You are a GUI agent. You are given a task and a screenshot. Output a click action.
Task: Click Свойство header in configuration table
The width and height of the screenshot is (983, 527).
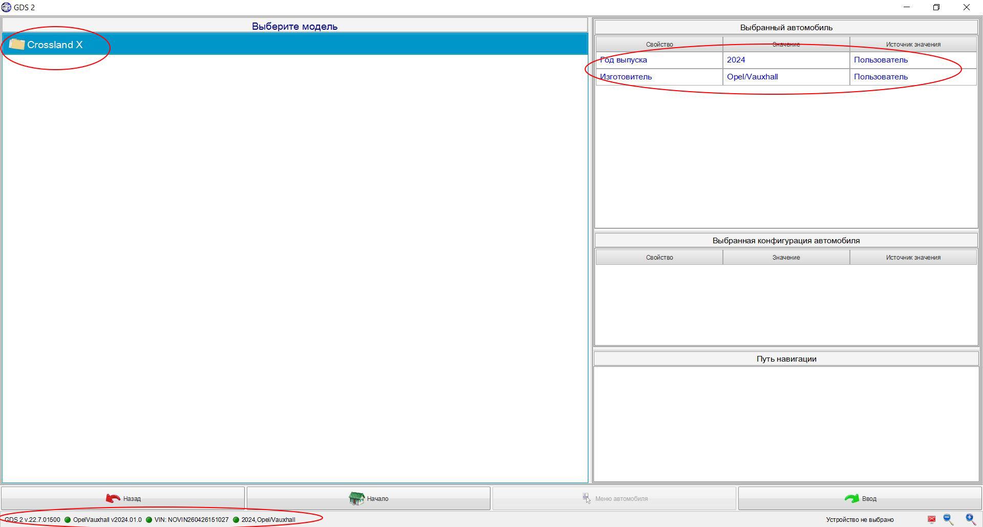point(659,257)
